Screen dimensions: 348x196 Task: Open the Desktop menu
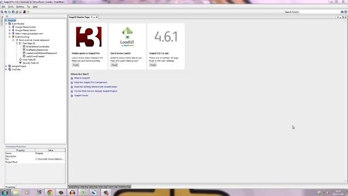click(20, 7)
